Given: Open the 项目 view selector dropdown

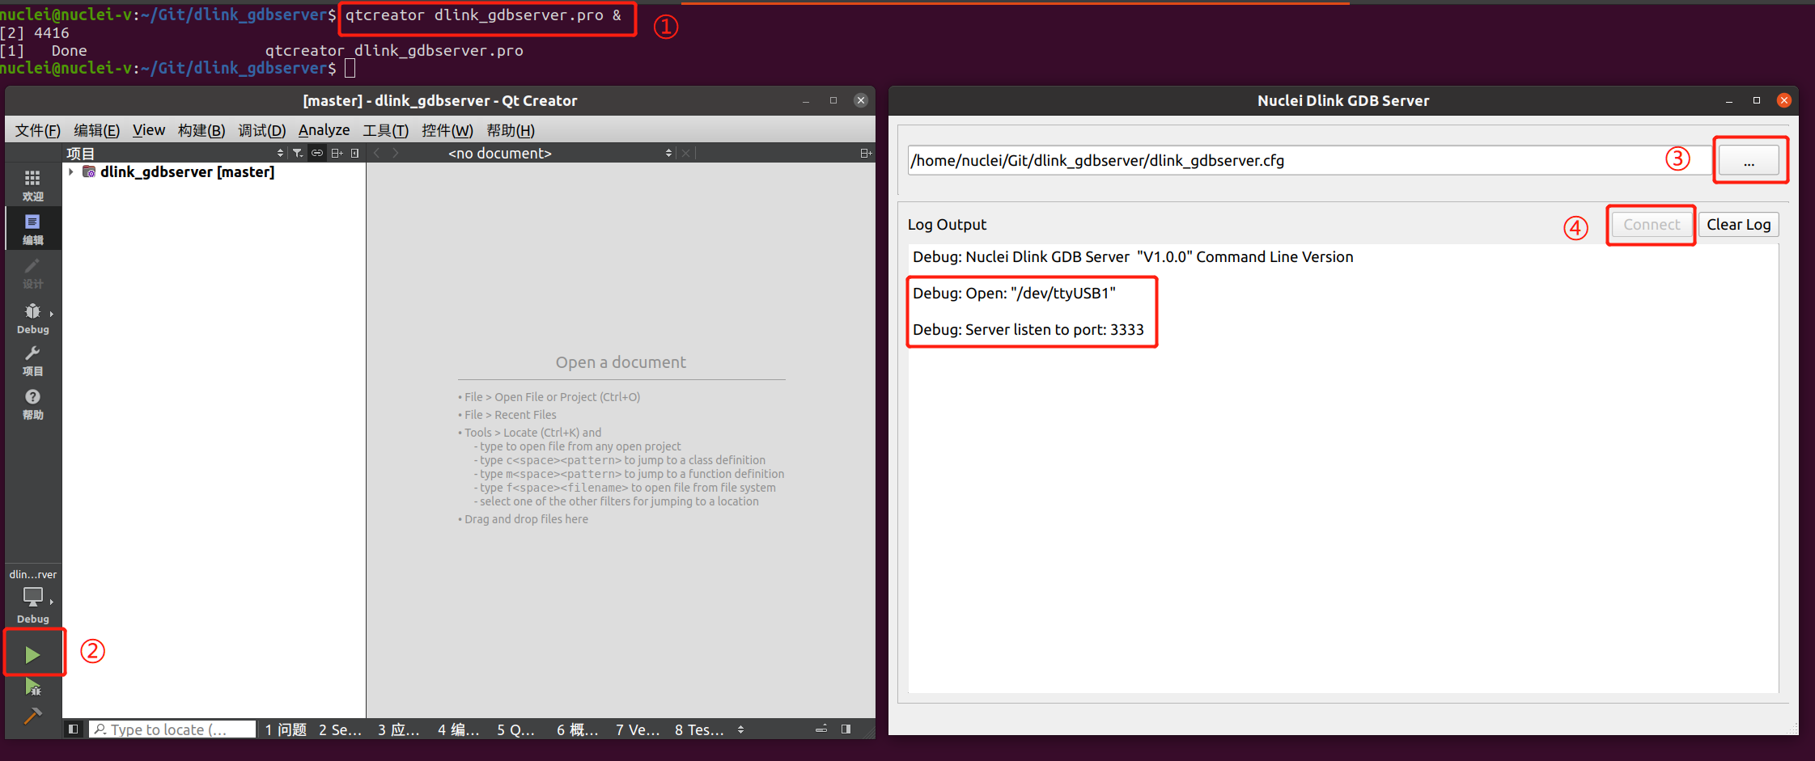Looking at the screenshot, I should coord(175,153).
